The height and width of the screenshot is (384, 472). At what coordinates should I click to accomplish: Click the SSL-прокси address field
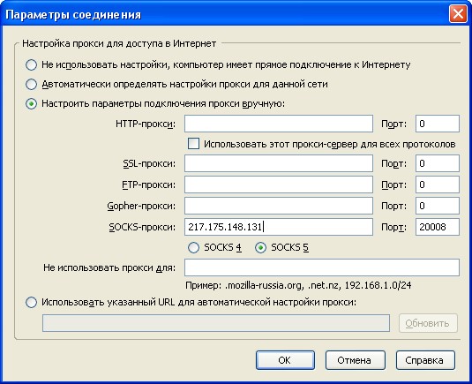click(279, 163)
